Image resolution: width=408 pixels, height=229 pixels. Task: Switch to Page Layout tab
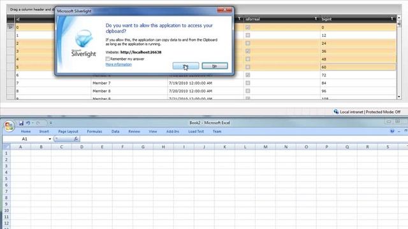point(68,132)
